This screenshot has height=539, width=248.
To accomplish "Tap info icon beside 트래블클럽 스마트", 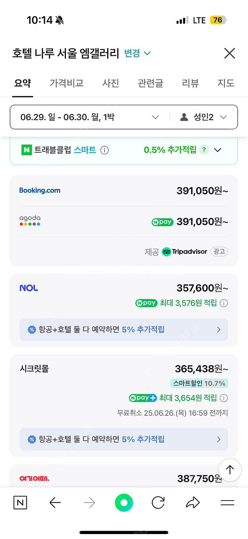I will (104, 150).
